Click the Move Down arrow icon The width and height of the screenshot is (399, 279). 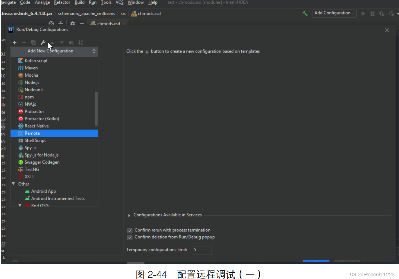point(62,43)
